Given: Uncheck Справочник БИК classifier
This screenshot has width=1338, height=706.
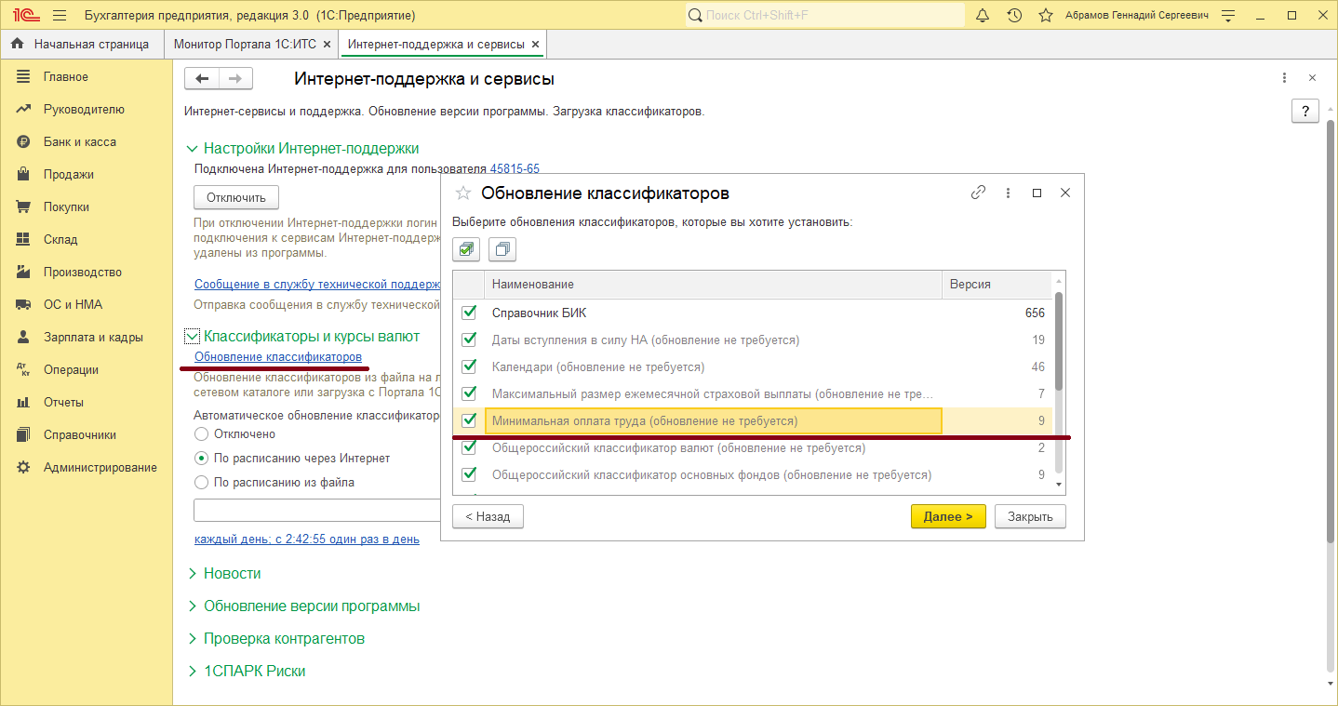Looking at the screenshot, I should 469,313.
